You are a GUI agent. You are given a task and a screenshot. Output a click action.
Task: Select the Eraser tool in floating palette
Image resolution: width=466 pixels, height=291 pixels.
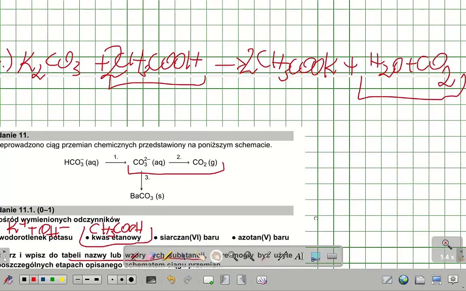click(151, 256)
